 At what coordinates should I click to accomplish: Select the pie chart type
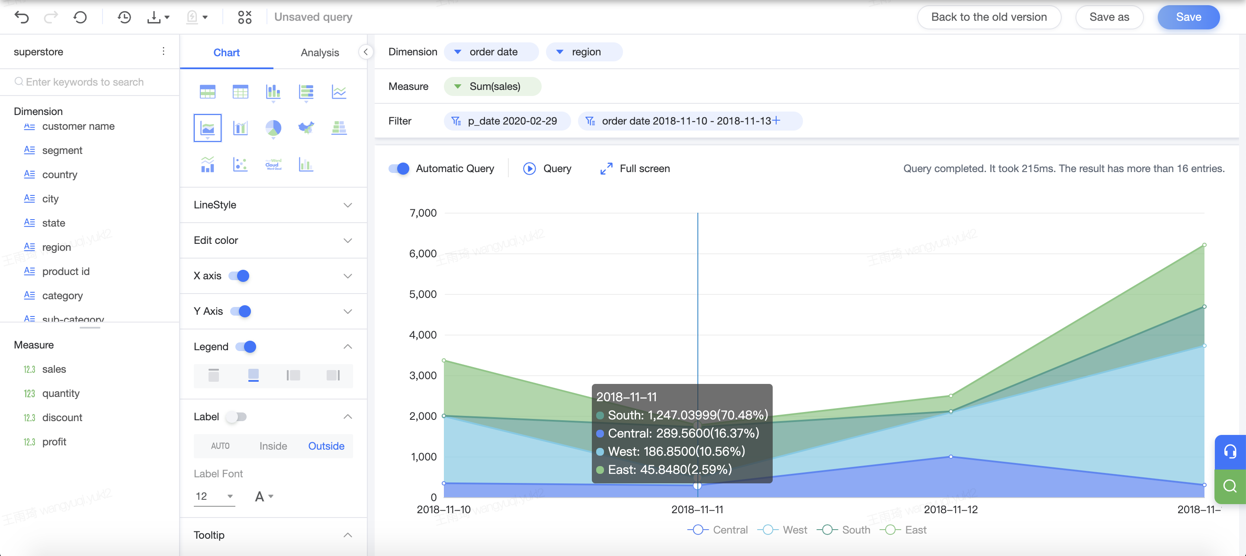(x=273, y=128)
